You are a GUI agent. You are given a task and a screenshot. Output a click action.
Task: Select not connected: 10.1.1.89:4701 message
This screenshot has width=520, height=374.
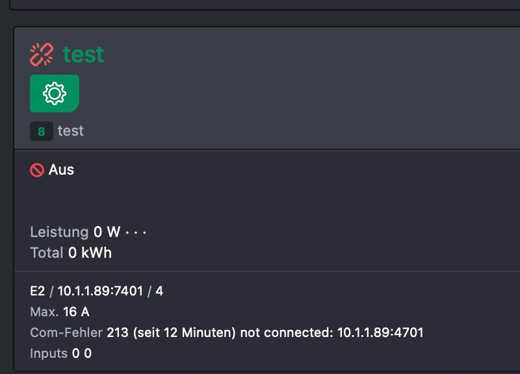click(x=331, y=332)
